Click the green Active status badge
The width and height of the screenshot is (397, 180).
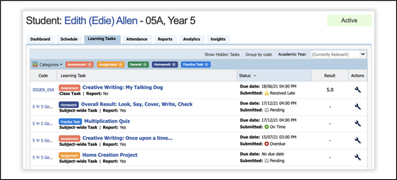349,21
